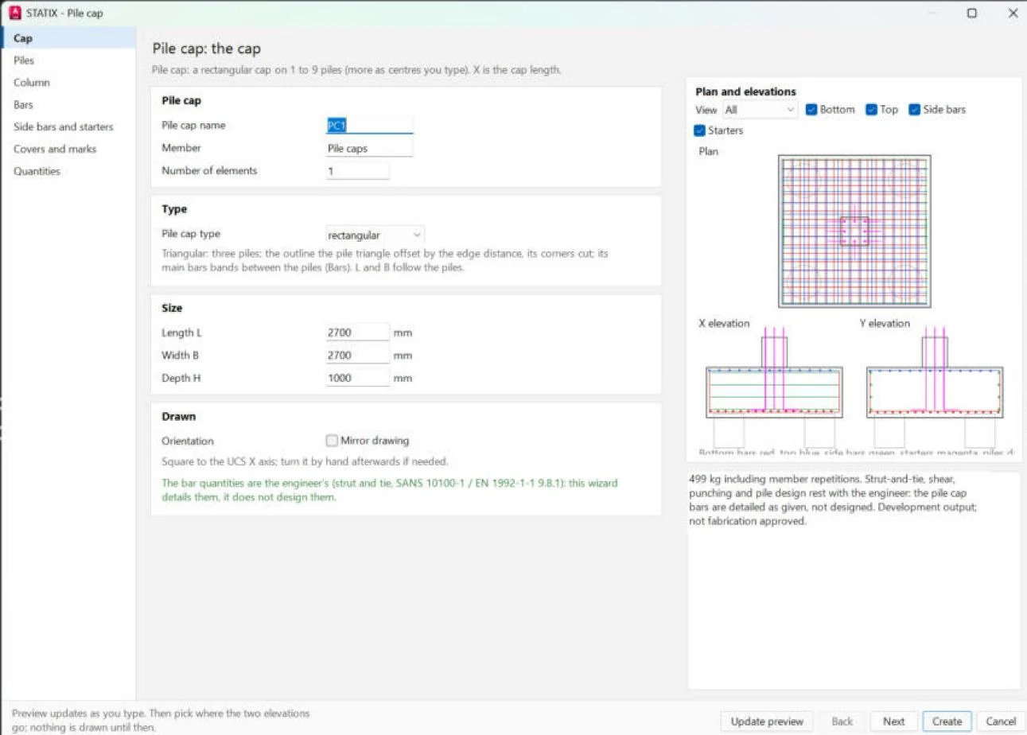This screenshot has height=735, width=1027.
Task: Enable the Mirror drawing checkbox
Action: (x=332, y=440)
